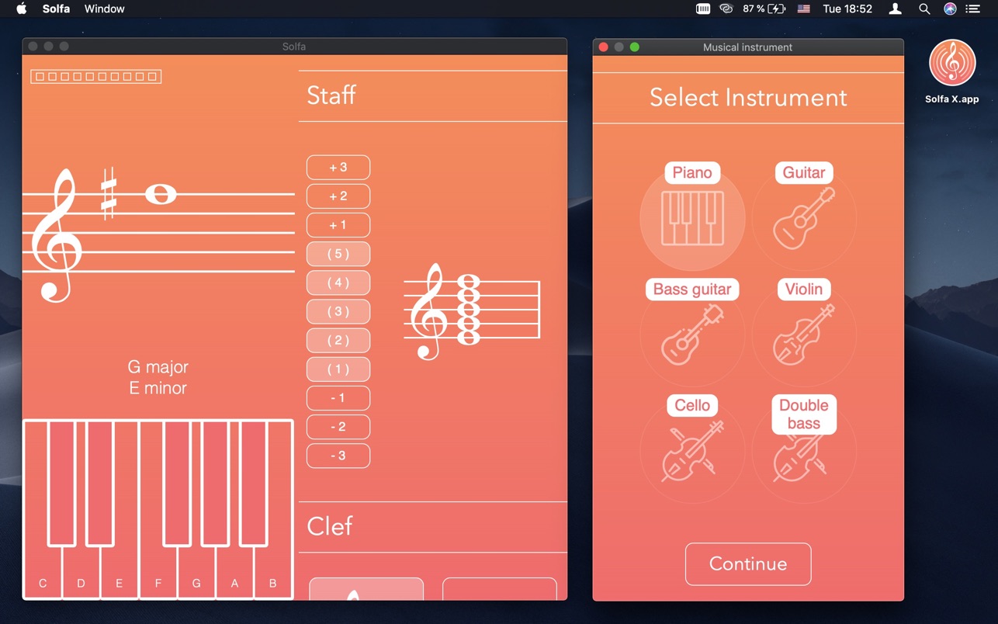Toggle staff line (2)
Viewport: 998px width, 624px height.
point(338,340)
